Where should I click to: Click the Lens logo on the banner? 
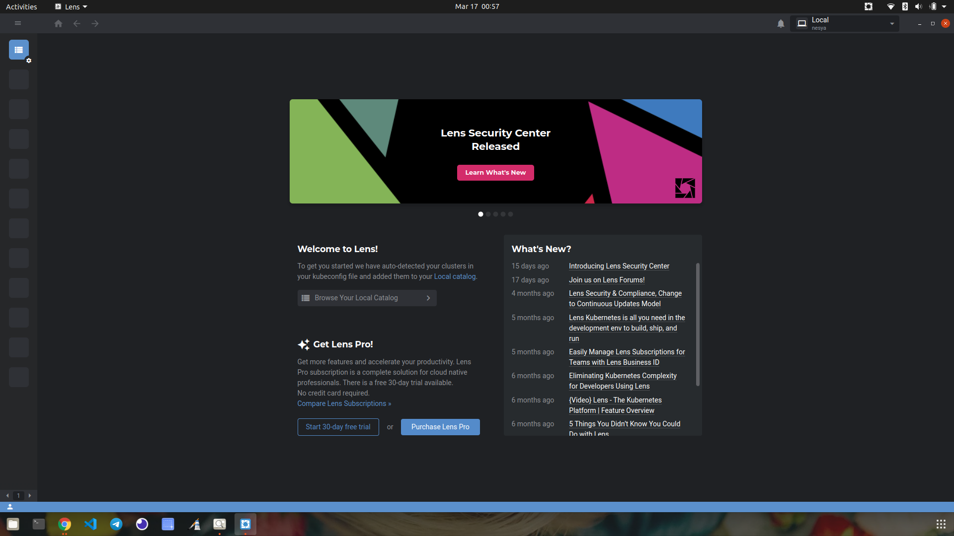coord(685,188)
